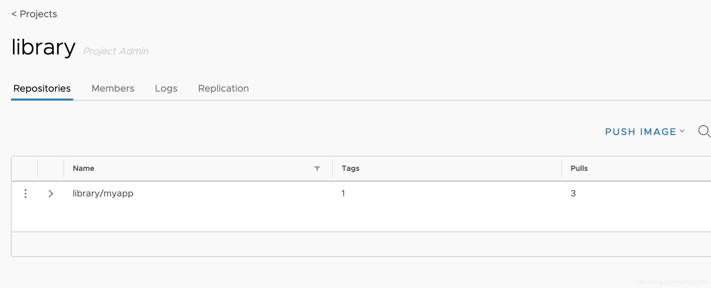Image resolution: width=711 pixels, height=288 pixels.
Task: Open the Logs tab
Action: point(166,89)
